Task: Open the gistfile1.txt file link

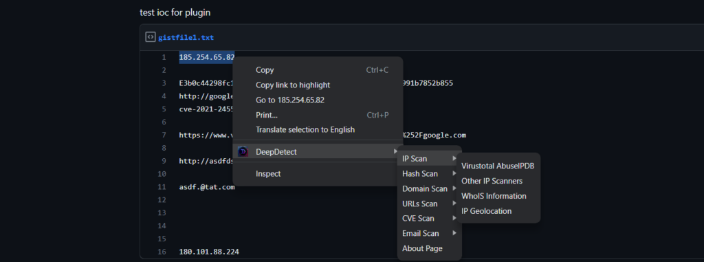Action: click(x=186, y=38)
